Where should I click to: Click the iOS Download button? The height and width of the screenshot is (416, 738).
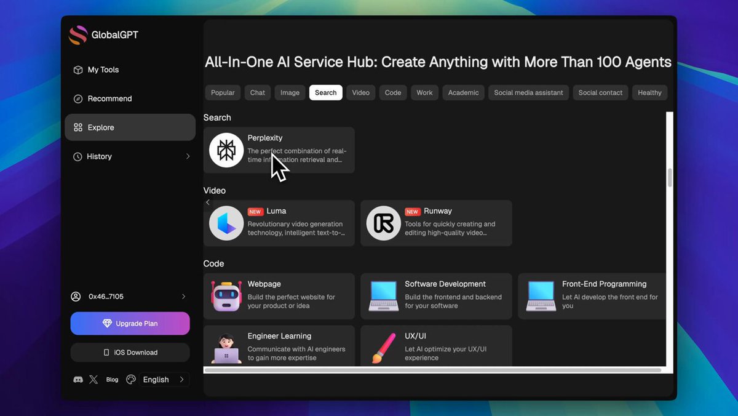(130, 353)
